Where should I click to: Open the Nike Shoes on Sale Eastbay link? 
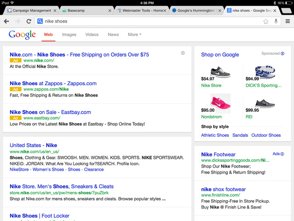click(x=50, y=112)
